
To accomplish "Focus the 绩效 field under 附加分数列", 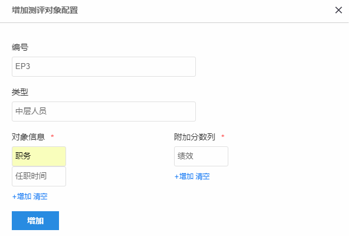I will click(x=201, y=156).
